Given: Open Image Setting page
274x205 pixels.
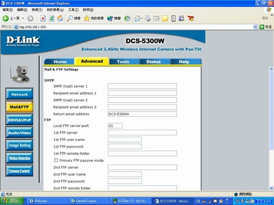Looking at the screenshot, I should 19,145.
